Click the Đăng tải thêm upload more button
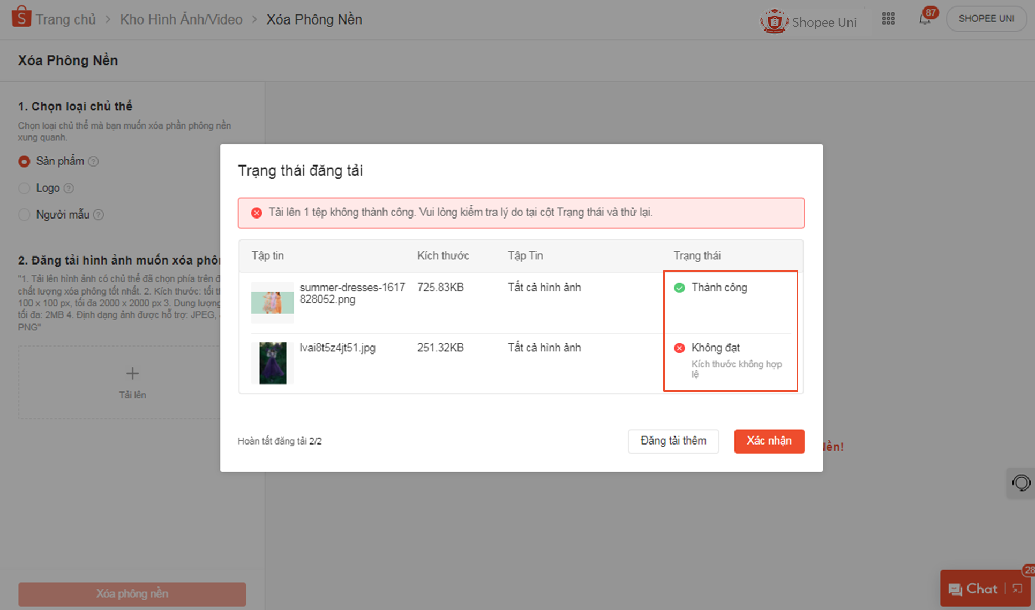 pos(675,441)
